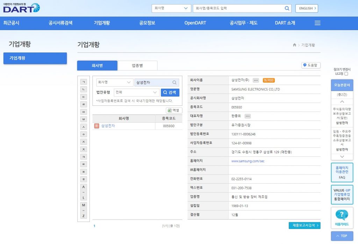Click the 130111-0006246 registration number
Screen dimensions: 358x244
pyautogui.click(x=243, y=134)
